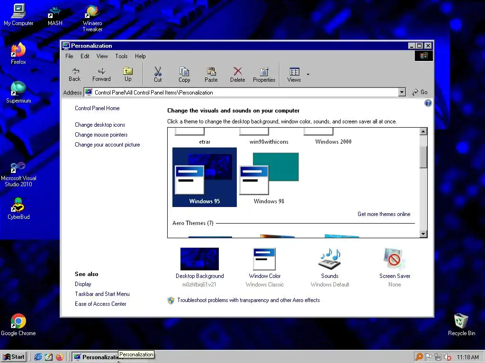Open Screen Saver settings
The width and height of the screenshot is (485, 363).
tap(395, 268)
